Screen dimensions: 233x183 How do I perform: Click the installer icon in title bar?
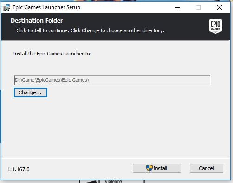(6, 7)
